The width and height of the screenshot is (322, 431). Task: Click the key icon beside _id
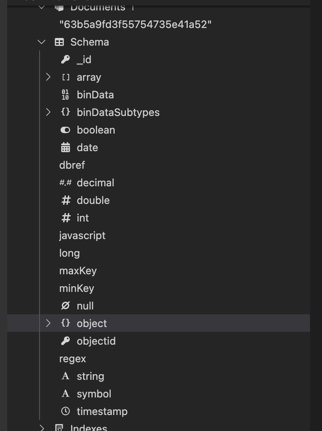tap(65, 60)
